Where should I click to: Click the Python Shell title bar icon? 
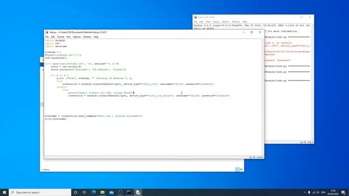(195, 17)
